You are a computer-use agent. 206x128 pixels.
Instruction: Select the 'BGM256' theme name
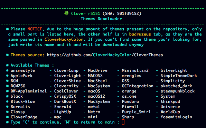[x=18, y=86]
